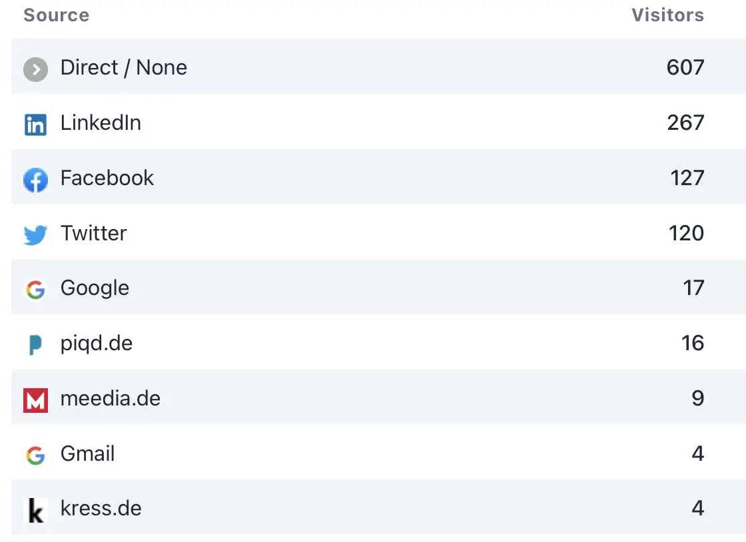This screenshot has width=746, height=542.
Task: Open the Twitter source entry
Action: pyautogui.click(x=93, y=233)
